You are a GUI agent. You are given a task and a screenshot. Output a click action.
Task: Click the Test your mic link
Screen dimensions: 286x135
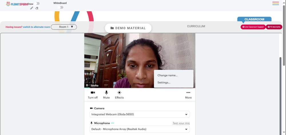pyautogui.click(x=181, y=123)
